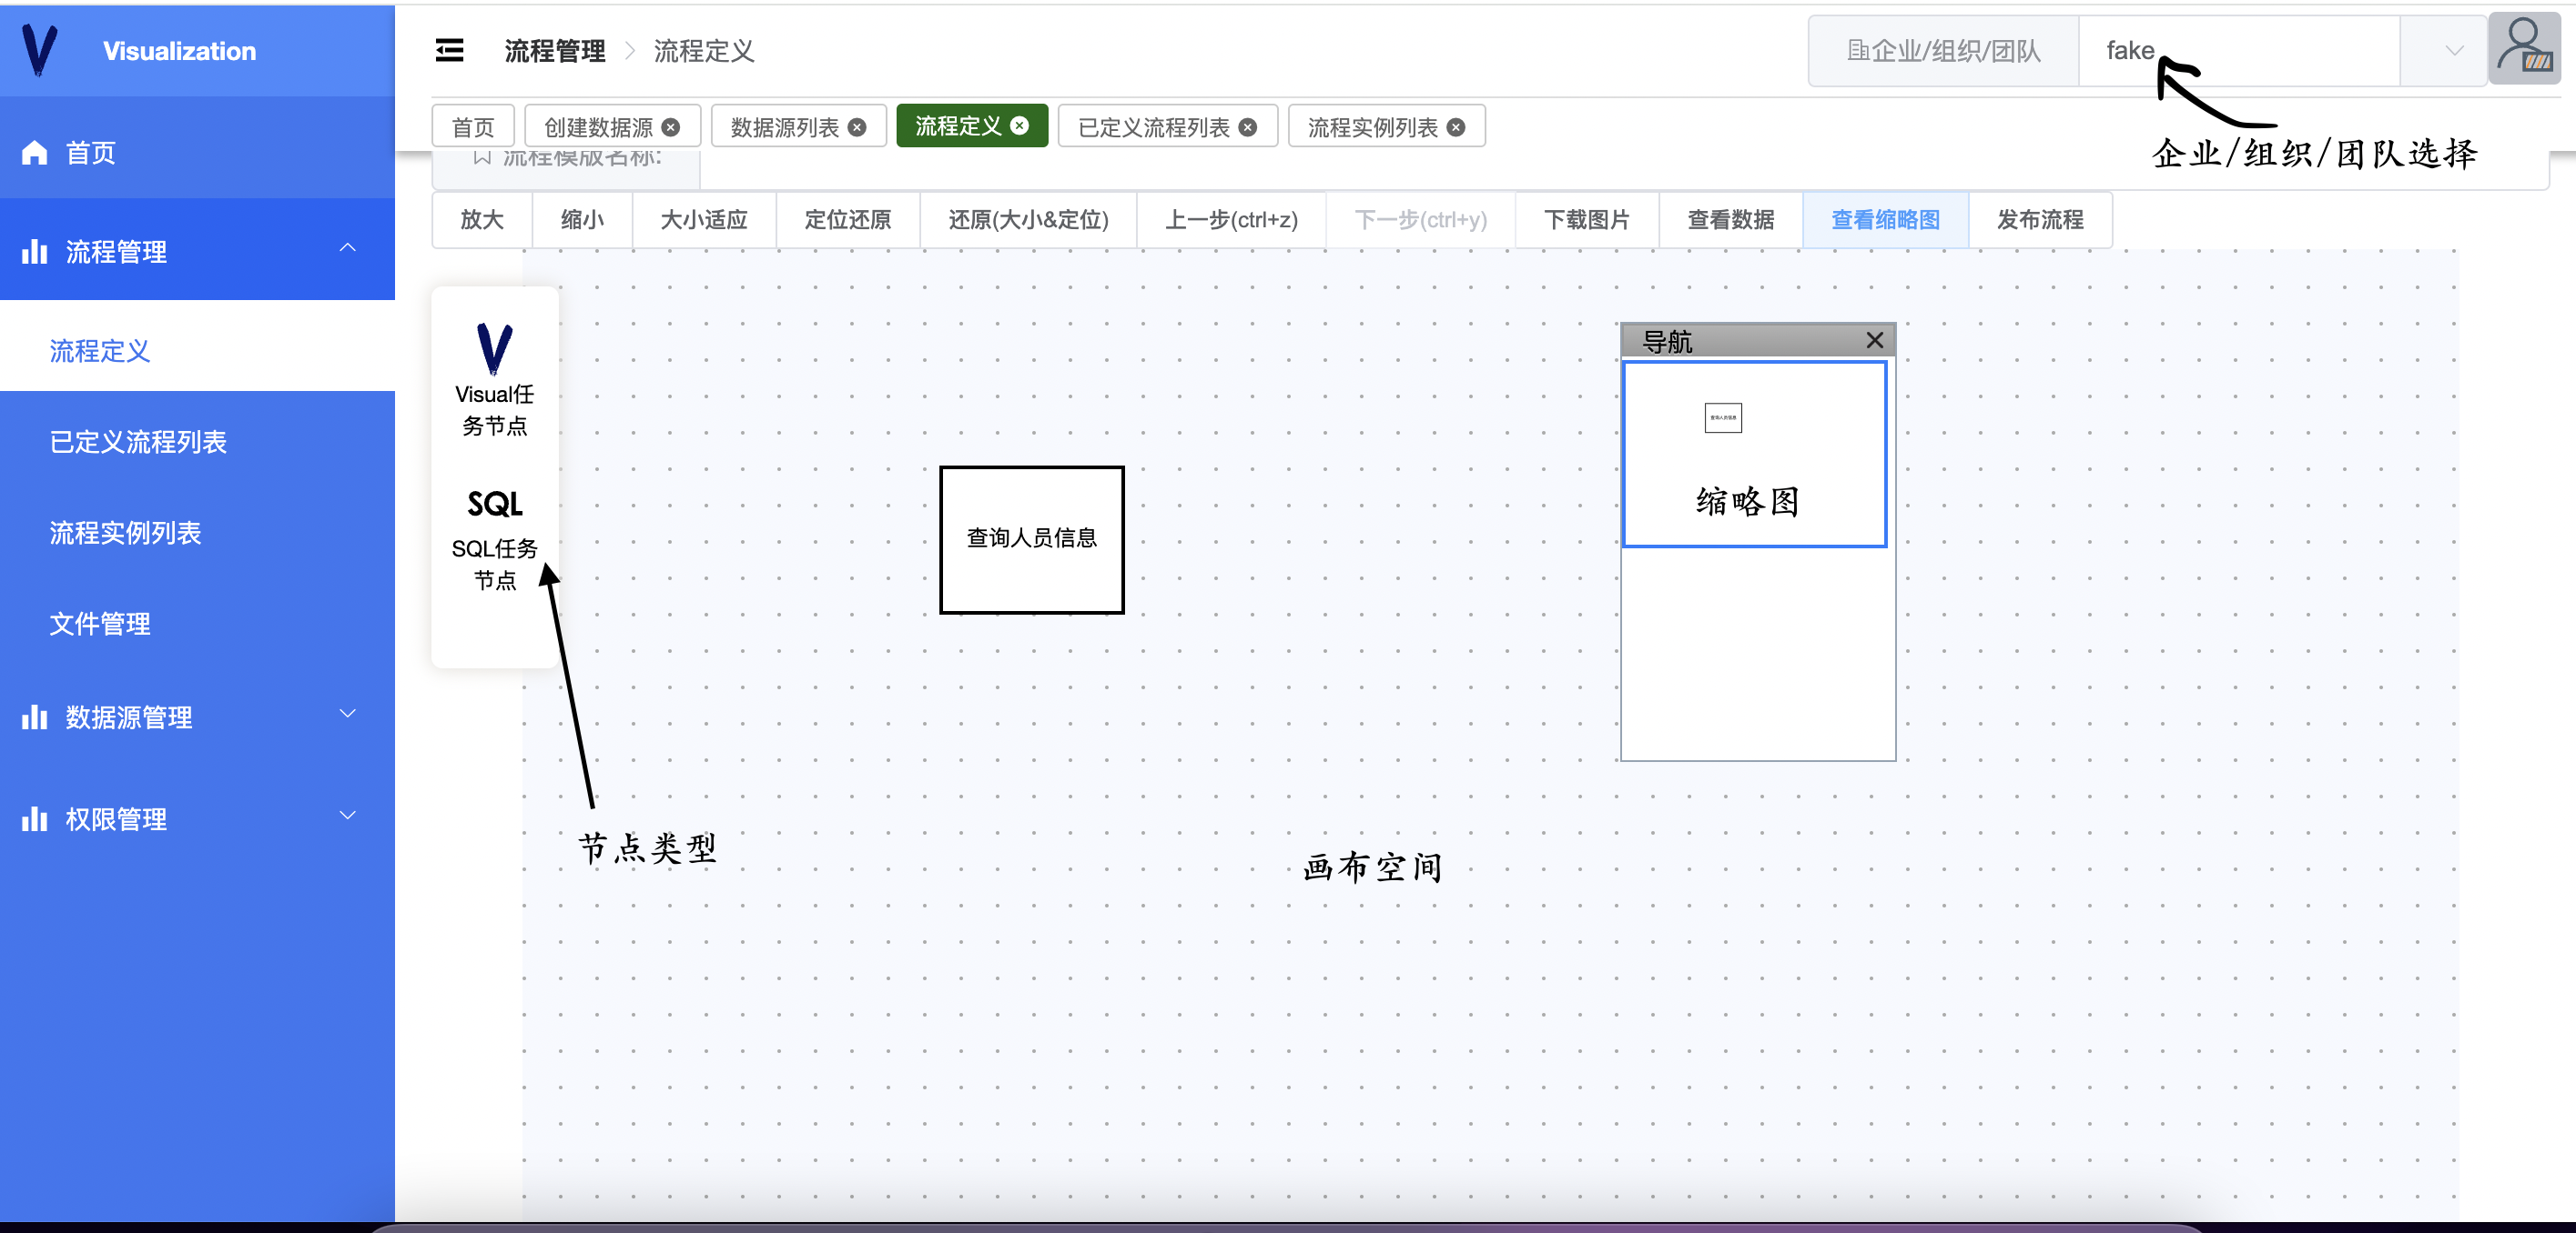Open 流程实例列表 in the sidebar
The height and width of the screenshot is (1233, 2576).
point(197,533)
